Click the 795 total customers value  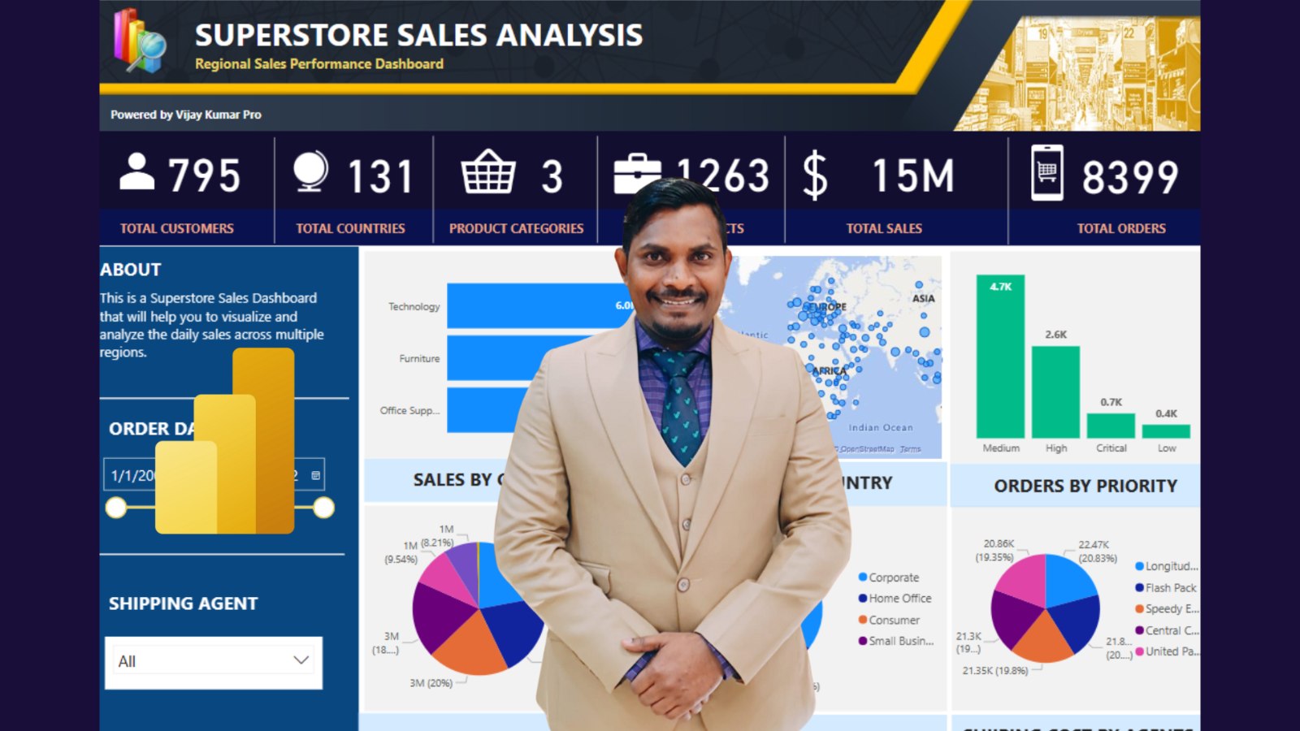(204, 175)
